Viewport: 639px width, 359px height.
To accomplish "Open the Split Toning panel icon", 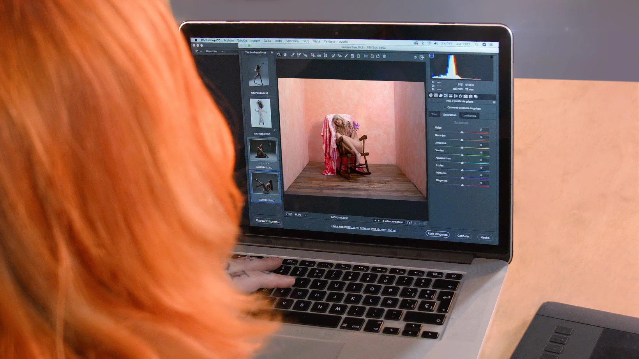I will coord(451,96).
